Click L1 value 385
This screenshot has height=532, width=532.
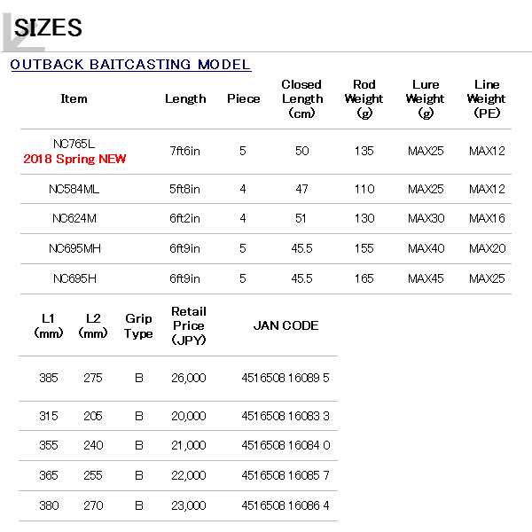point(49,378)
